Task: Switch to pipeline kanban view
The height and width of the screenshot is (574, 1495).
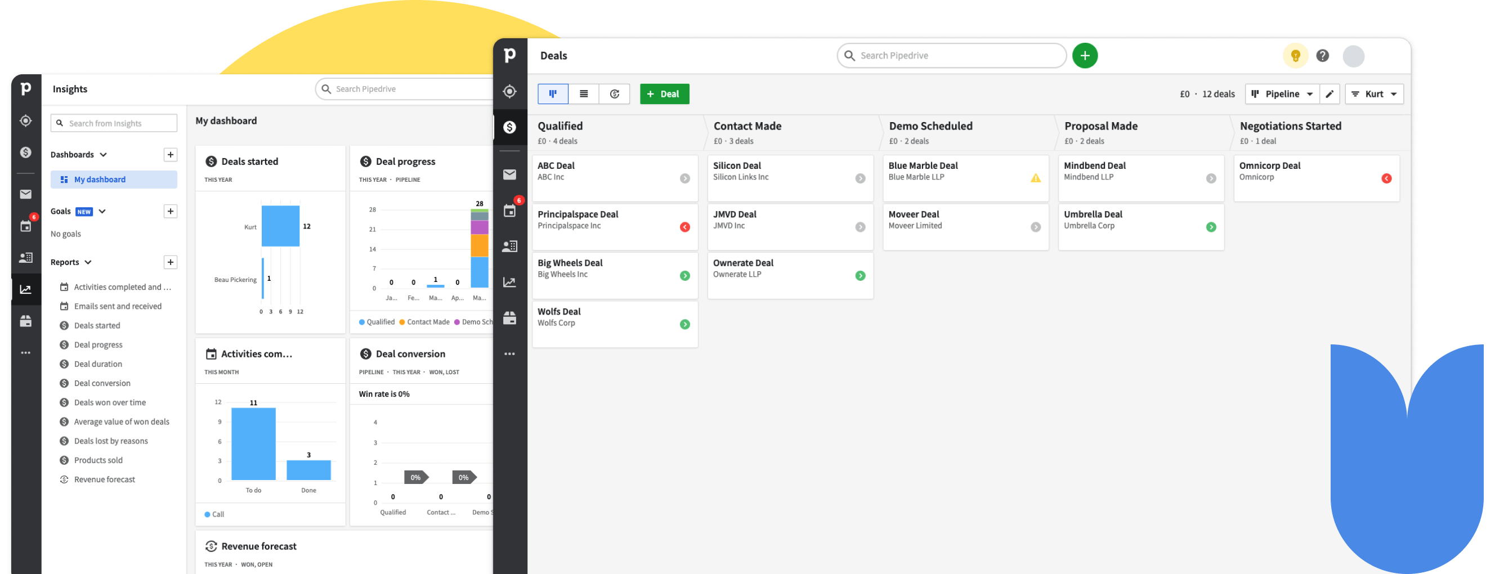Action: click(x=553, y=94)
